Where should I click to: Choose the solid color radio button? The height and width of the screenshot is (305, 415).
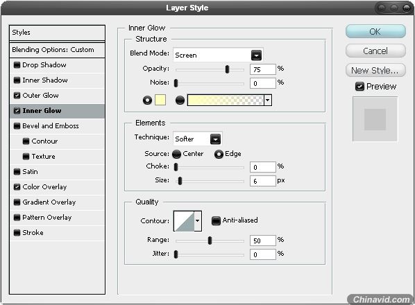(x=147, y=101)
